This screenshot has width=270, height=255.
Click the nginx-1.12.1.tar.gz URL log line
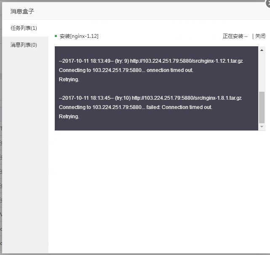151,61
